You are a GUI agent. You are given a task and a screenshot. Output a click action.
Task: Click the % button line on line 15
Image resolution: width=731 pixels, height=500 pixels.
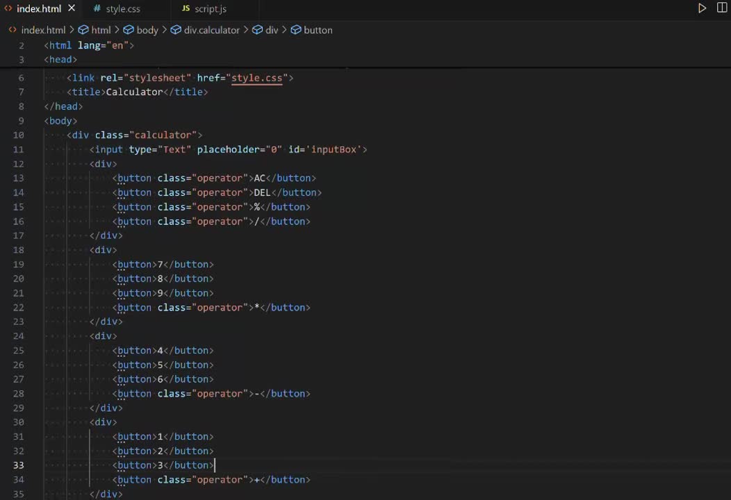click(x=211, y=207)
